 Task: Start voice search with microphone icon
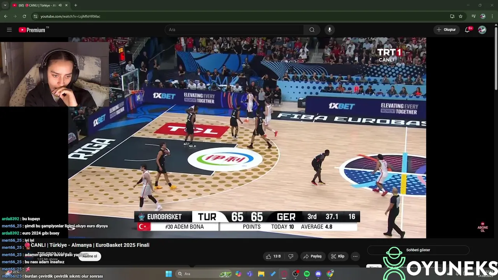coord(330,30)
